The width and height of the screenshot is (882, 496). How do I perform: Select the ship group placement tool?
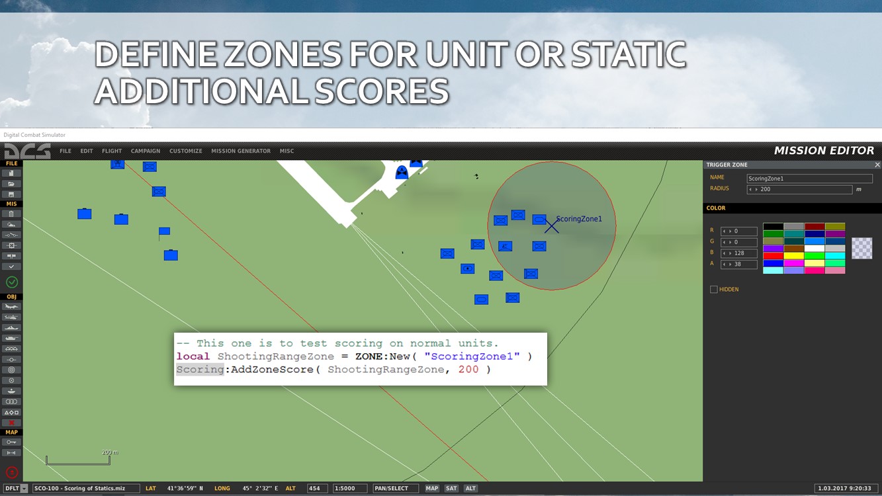pos(11,328)
